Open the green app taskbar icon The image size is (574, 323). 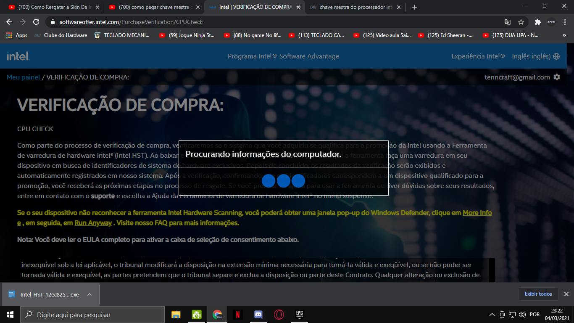196,315
